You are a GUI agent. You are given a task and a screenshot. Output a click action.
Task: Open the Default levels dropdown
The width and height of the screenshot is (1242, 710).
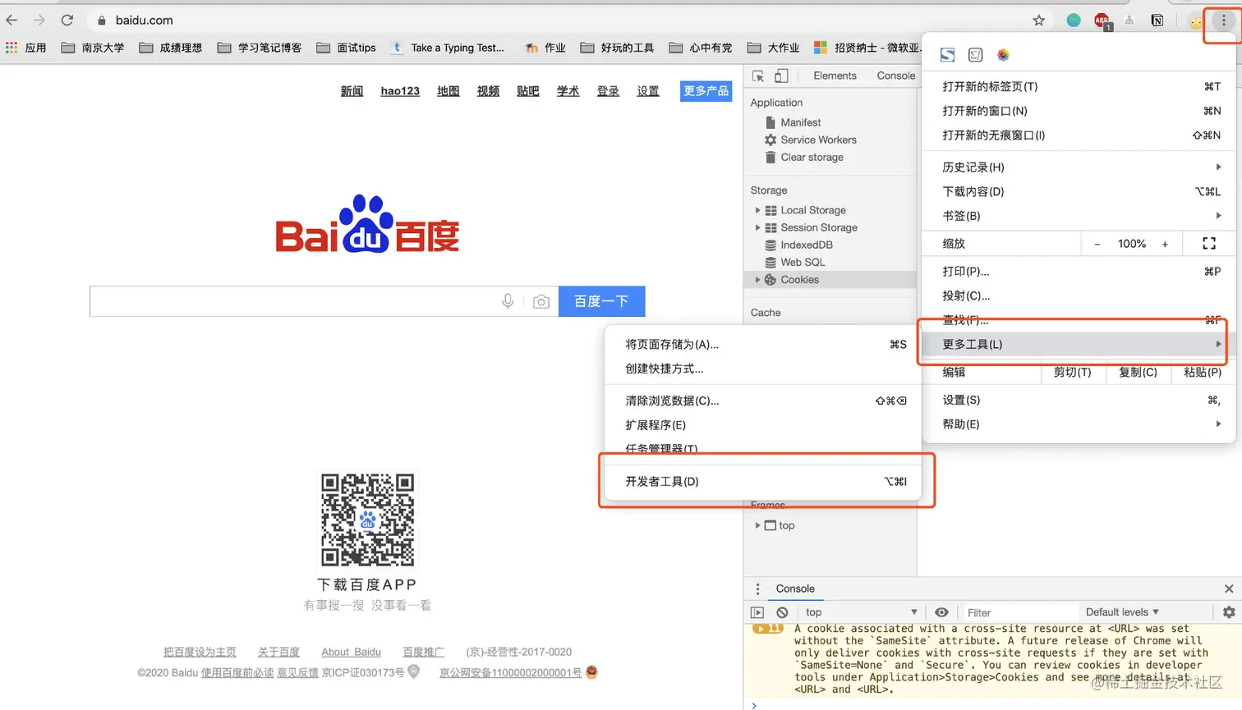coord(1122,612)
